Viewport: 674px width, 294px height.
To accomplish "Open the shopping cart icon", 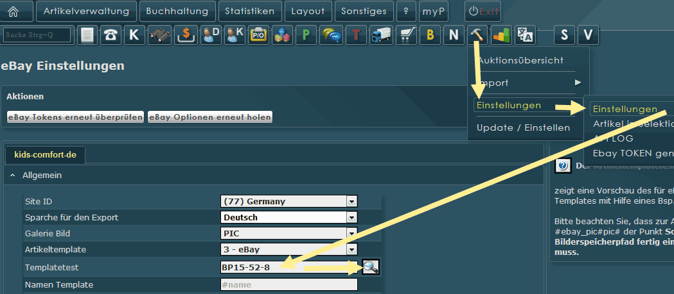I will (x=406, y=35).
